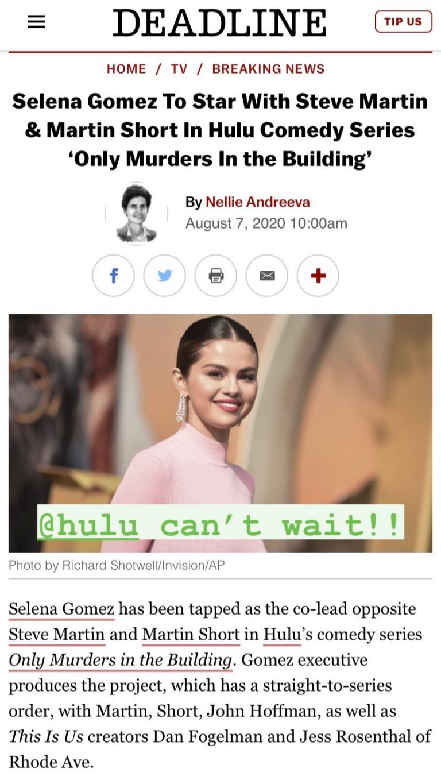Viewport: 441px width, 784px height.
Task: Follow the Martin Short link
Action: pos(191,635)
